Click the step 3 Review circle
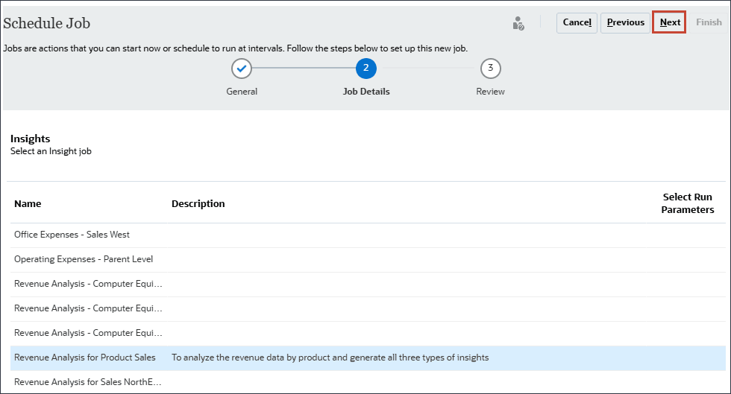The width and height of the screenshot is (731, 394). pos(490,69)
